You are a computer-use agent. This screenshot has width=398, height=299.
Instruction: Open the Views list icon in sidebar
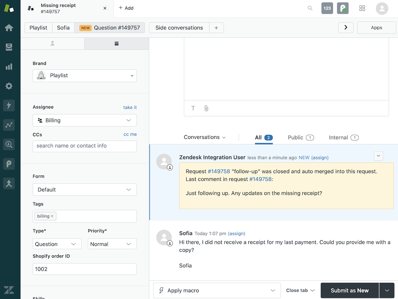point(9,47)
